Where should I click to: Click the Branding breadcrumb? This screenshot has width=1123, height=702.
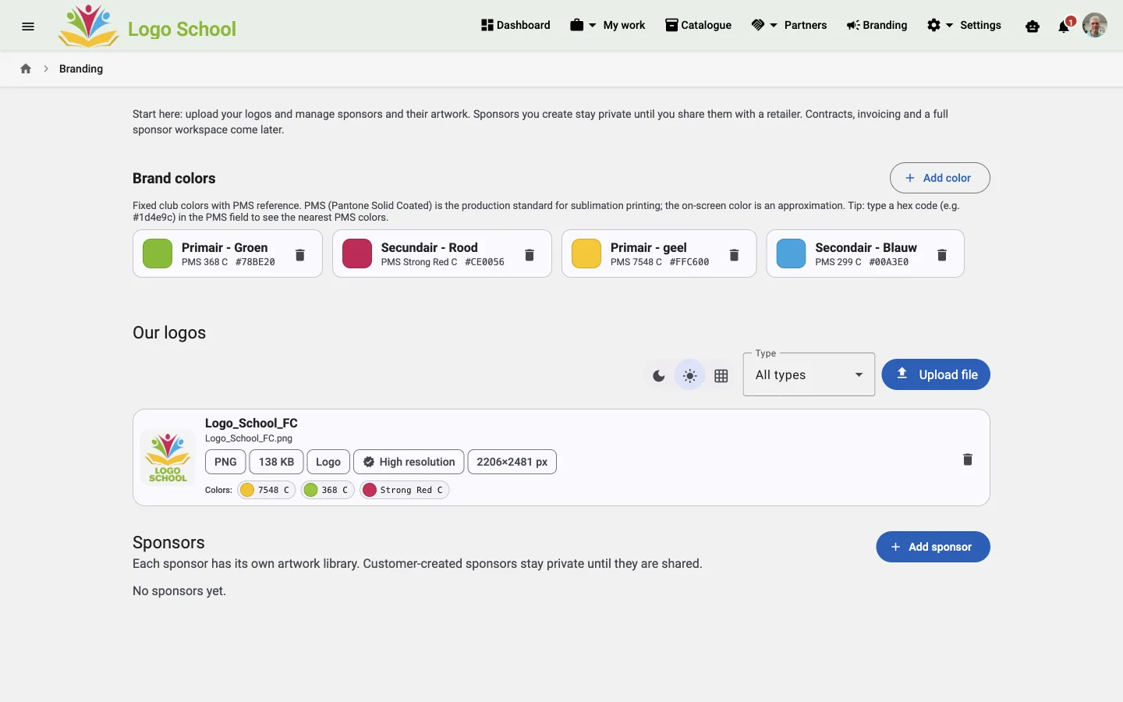(x=81, y=69)
